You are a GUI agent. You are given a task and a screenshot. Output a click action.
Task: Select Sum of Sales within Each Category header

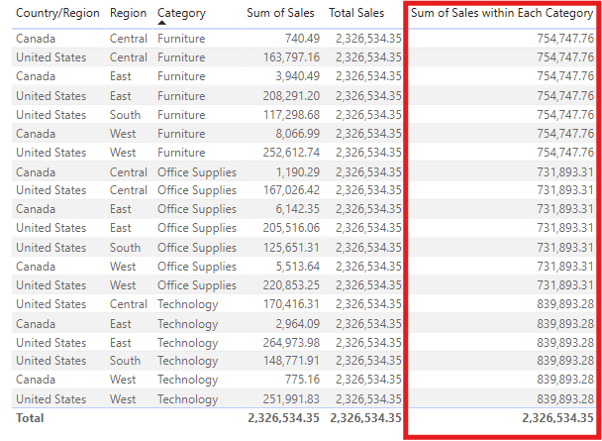(x=502, y=13)
